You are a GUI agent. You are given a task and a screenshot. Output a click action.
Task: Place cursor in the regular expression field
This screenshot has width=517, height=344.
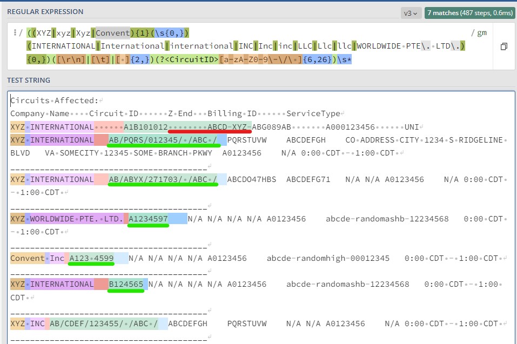[x=250, y=46]
